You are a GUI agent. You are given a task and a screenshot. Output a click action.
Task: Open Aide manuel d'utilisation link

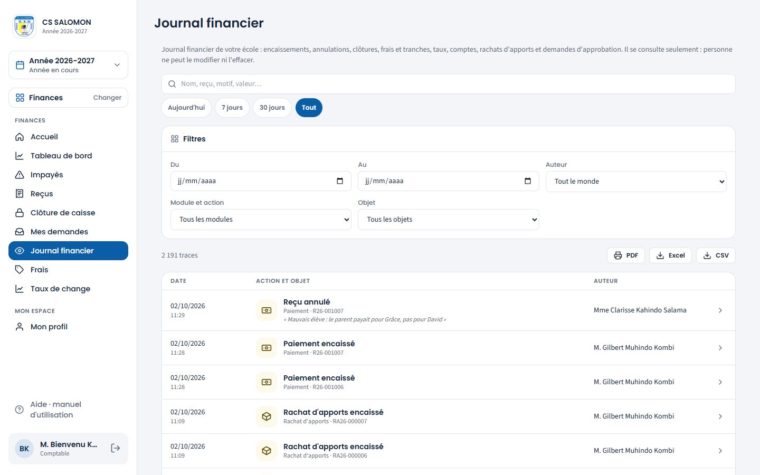pyautogui.click(x=68, y=410)
